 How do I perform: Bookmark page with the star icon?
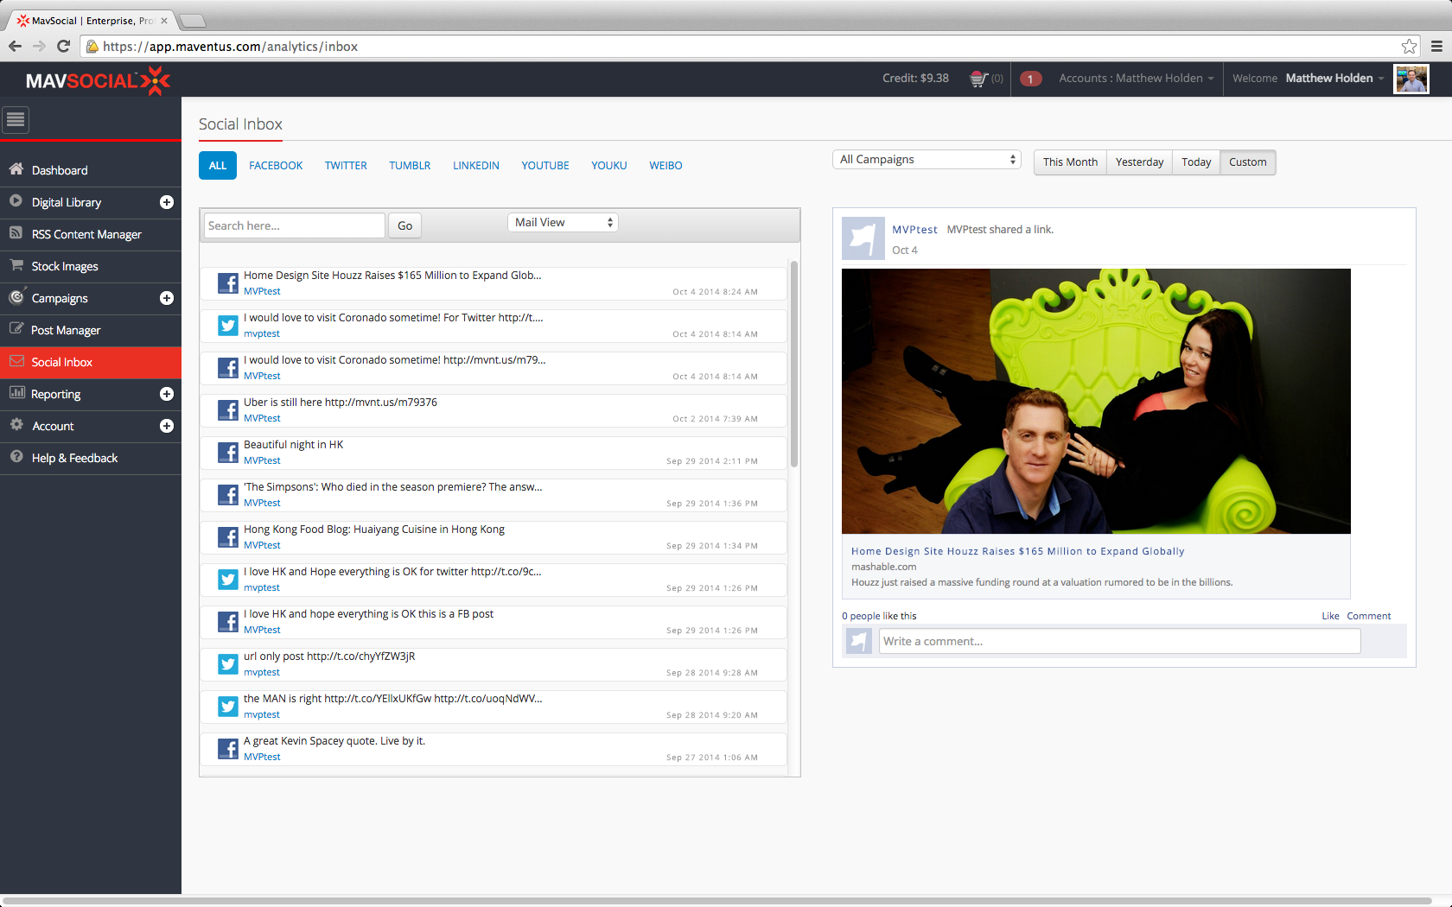tap(1410, 47)
